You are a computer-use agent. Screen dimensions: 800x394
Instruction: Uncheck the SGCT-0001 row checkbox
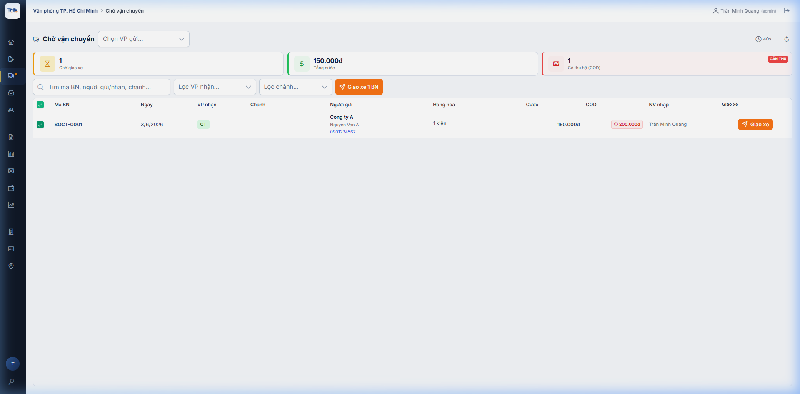click(40, 125)
